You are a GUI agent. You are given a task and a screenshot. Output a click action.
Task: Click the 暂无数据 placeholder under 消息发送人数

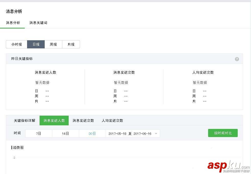(x=42, y=82)
